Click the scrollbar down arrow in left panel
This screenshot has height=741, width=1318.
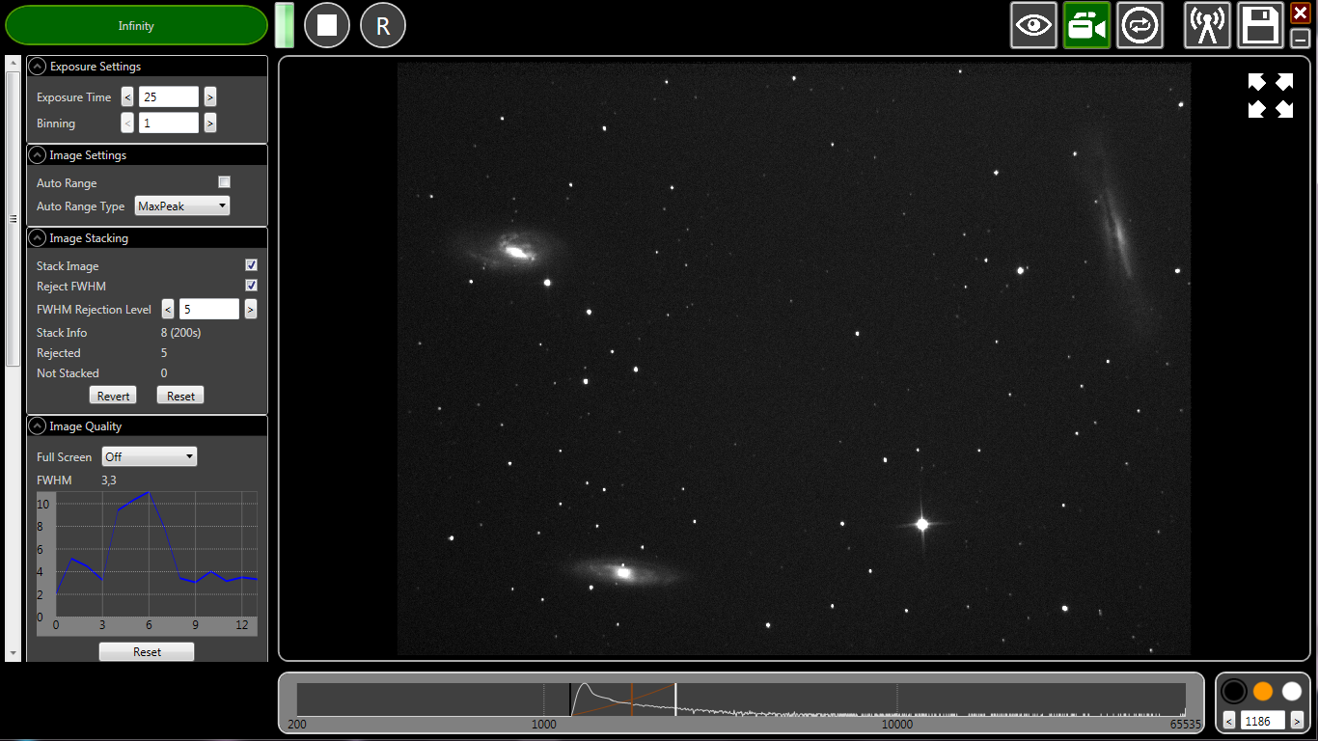(x=13, y=654)
